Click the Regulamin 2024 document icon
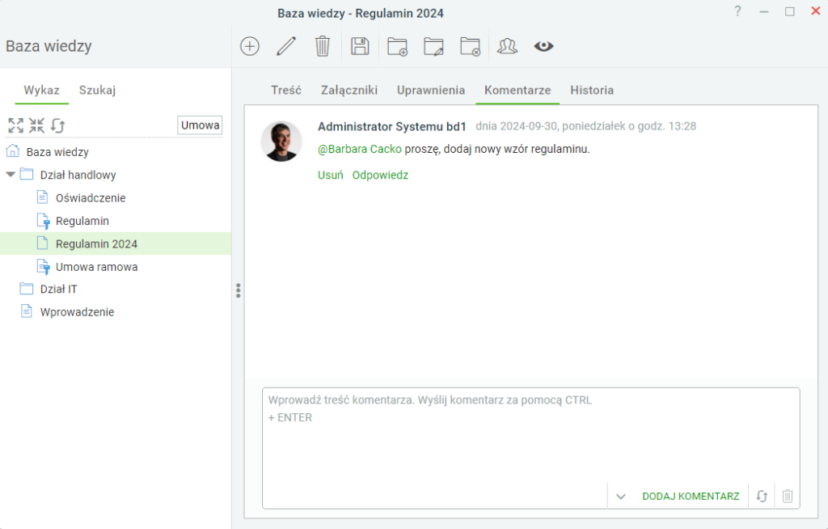This screenshot has height=529, width=828. [x=42, y=243]
